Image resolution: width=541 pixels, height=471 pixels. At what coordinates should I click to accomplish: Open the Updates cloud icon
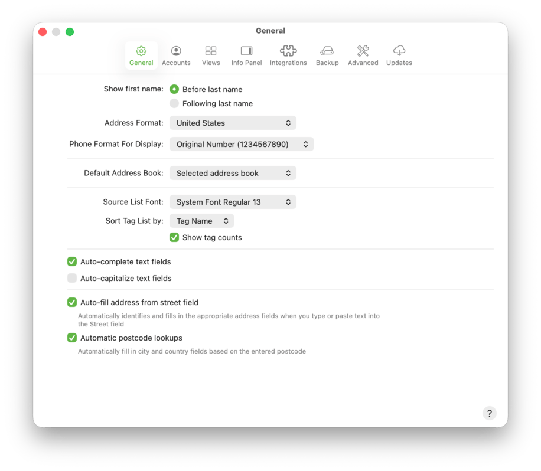click(399, 51)
